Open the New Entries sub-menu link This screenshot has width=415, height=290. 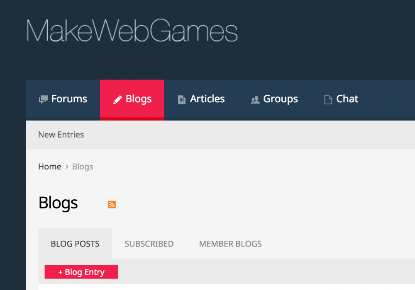[x=61, y=135]
